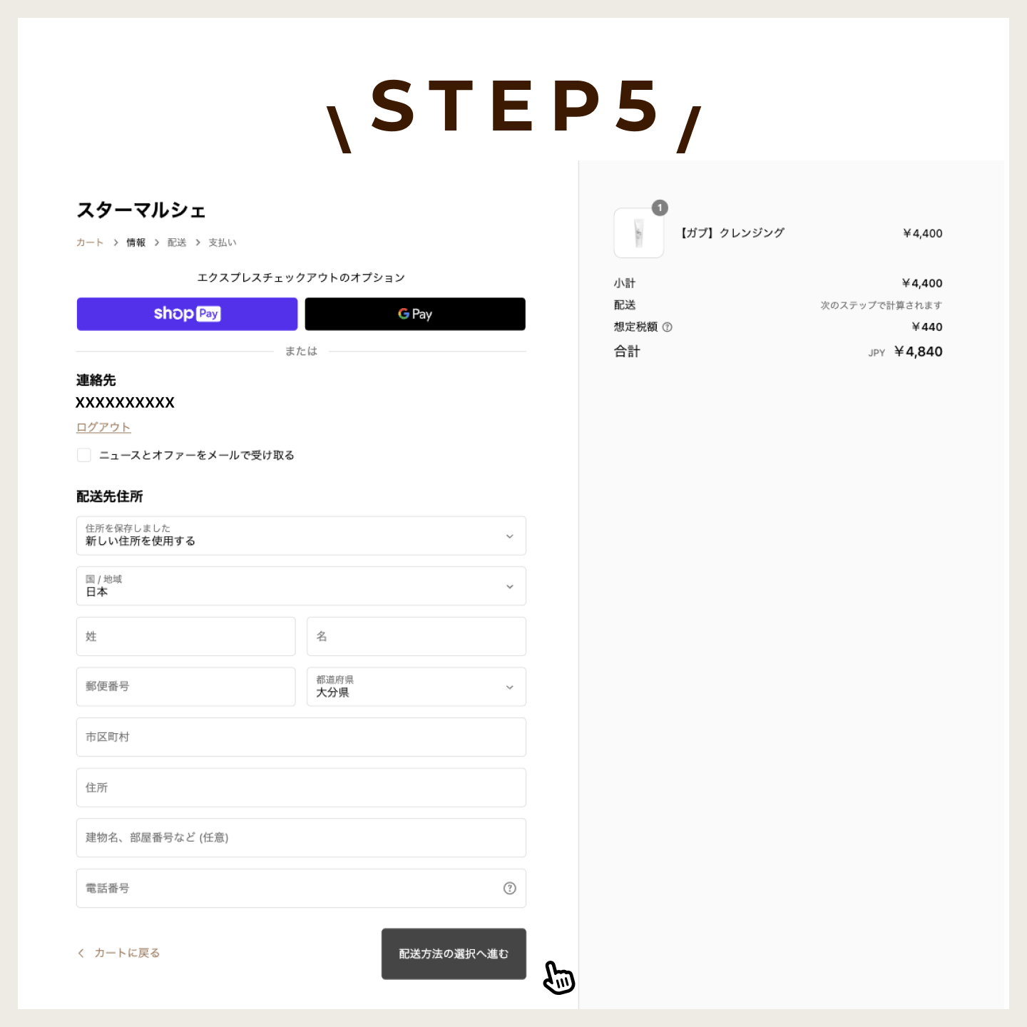The image size is (1027, 1027).
Task: Click the 郵便番号 postal code field
Action: (x=185, y=687)
